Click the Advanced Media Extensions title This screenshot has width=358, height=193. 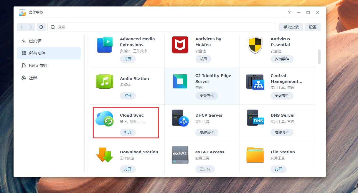click(137, 42)
